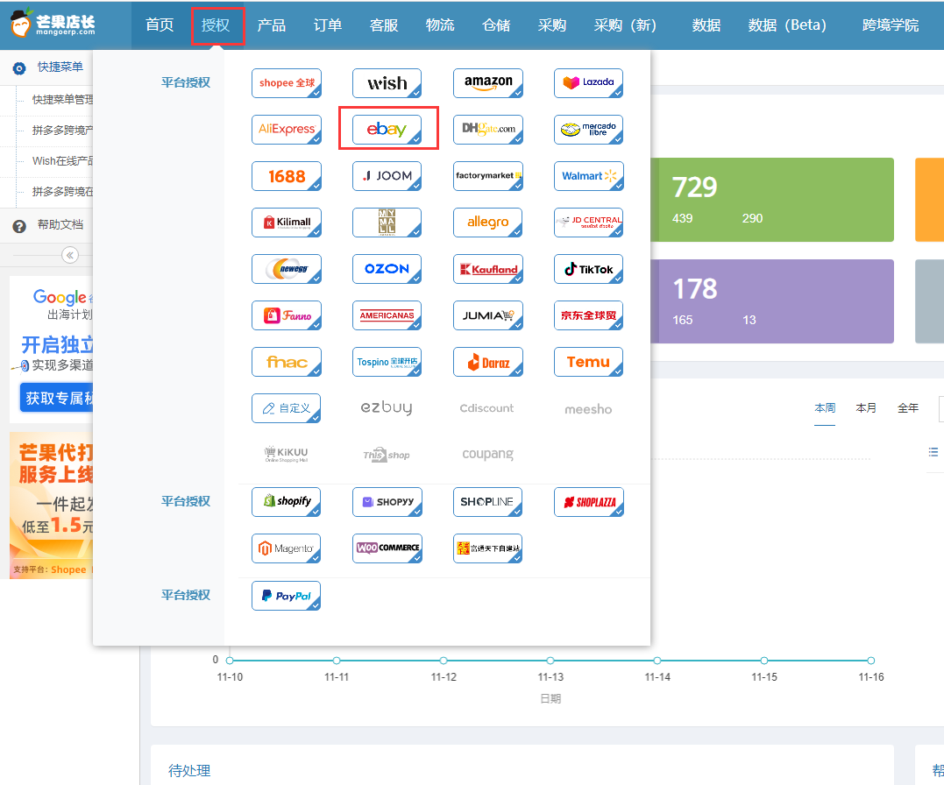Open the fnac platform authorization
Screen dimensions: 944x785
point(287,361)
